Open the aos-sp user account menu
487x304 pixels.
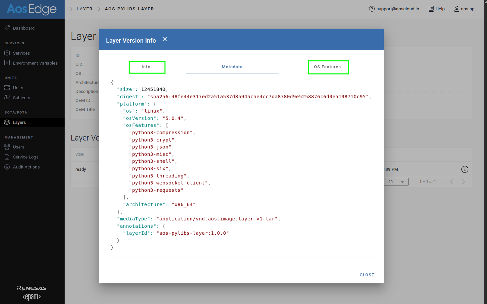(x=464, y=9)
